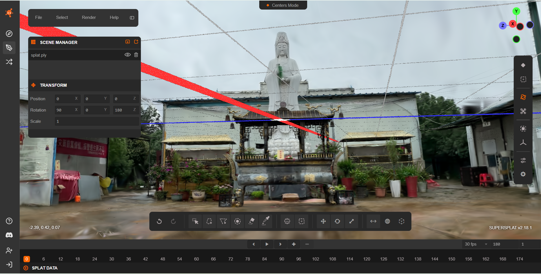Go to previous keyframe

point(254,244)
